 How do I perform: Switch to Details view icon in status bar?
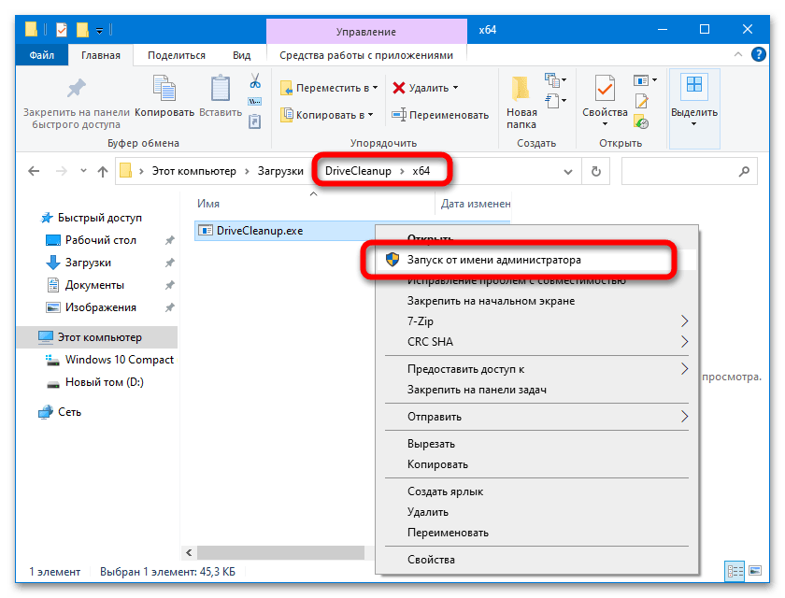[x=735, y=571]
